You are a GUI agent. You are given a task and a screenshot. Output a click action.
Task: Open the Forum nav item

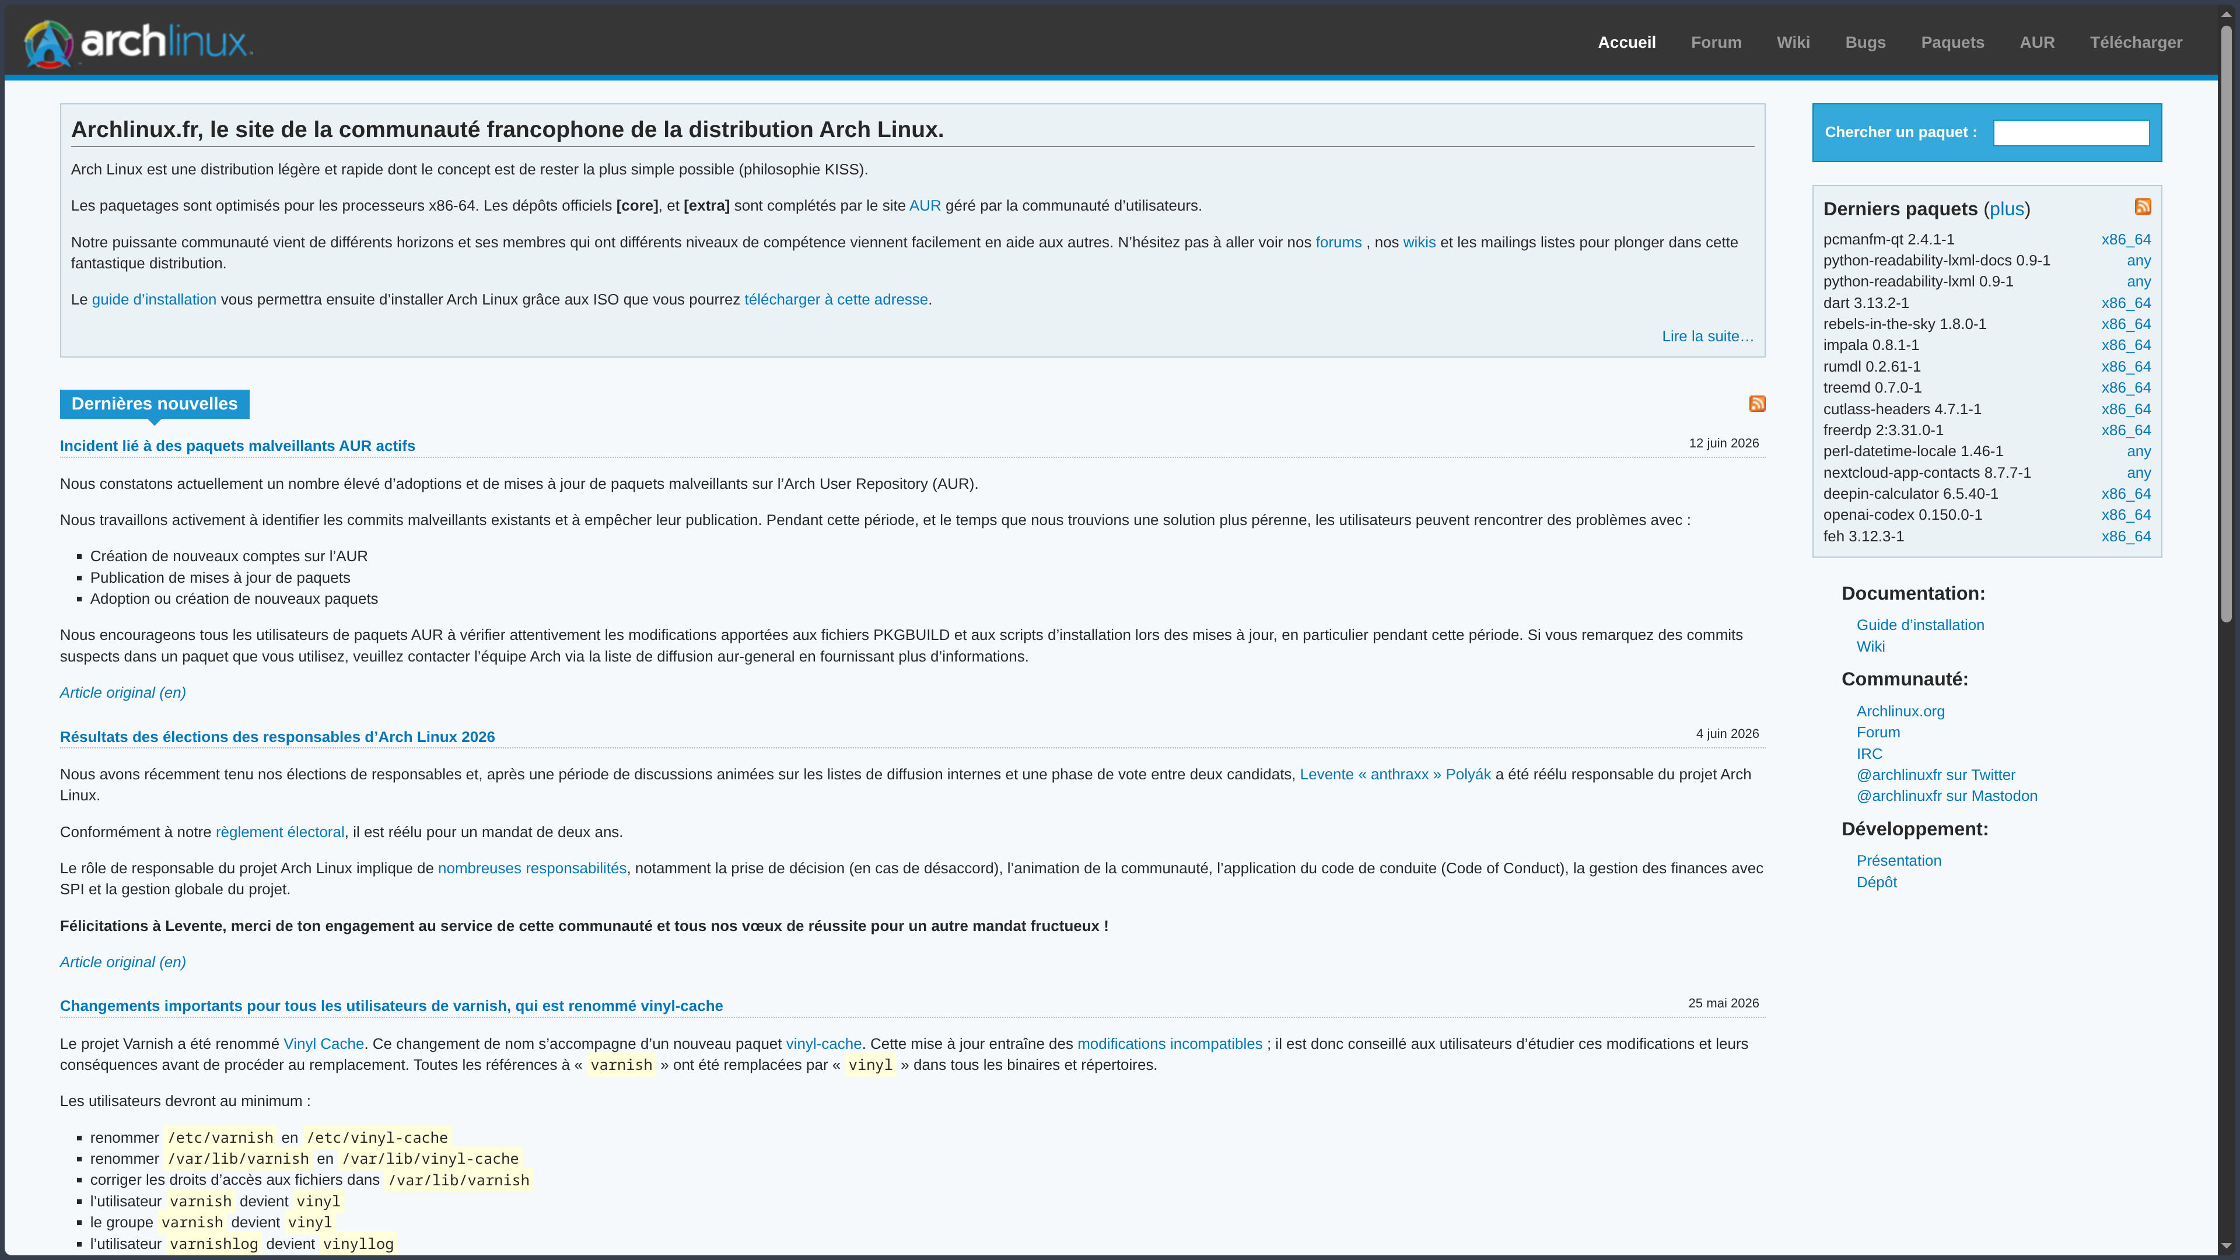click(x=1716, y=43)
